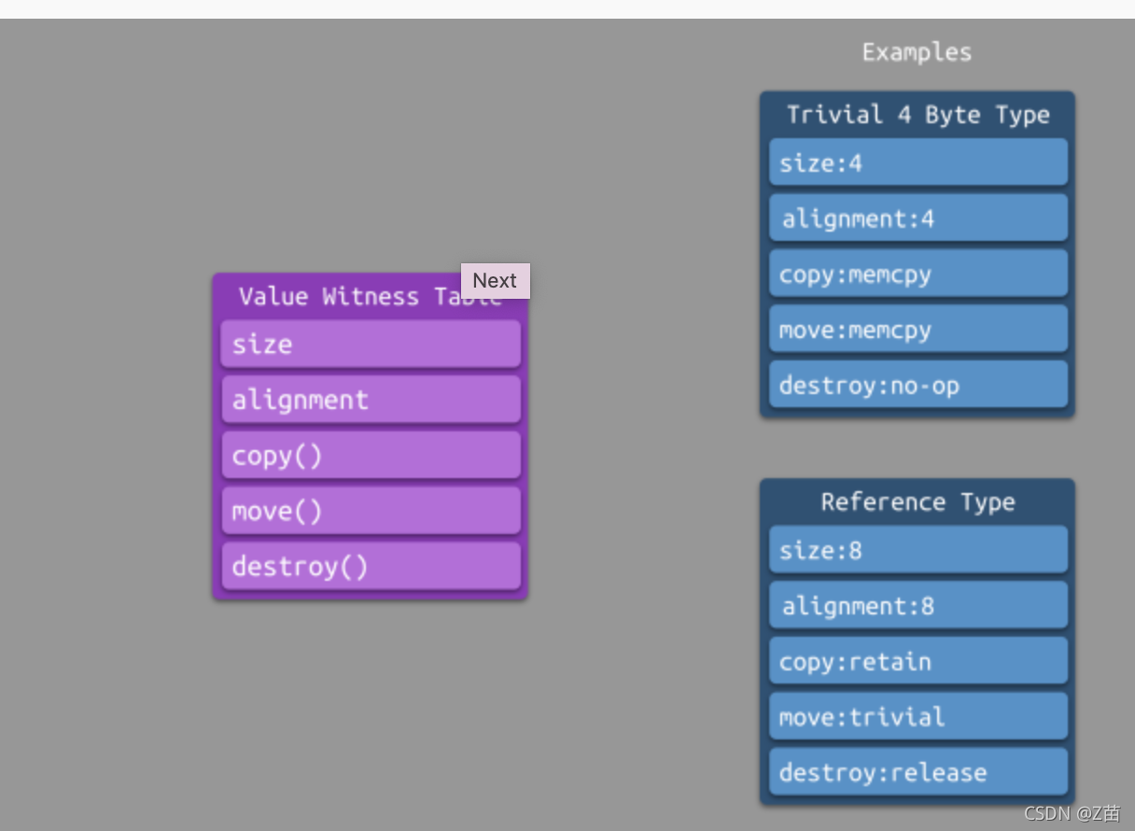
Task: Click the destroy() entry in purple table
Action: [x=371, y=566]
